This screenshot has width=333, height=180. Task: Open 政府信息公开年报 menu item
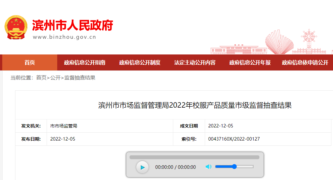click(x=250, y=62)
